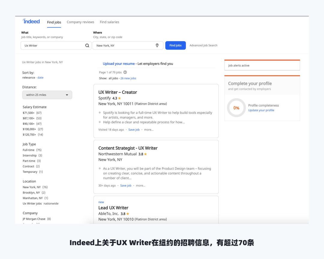Filter job type Internship
This screenshot has width=324, height=259.
[x=32, y=155]
